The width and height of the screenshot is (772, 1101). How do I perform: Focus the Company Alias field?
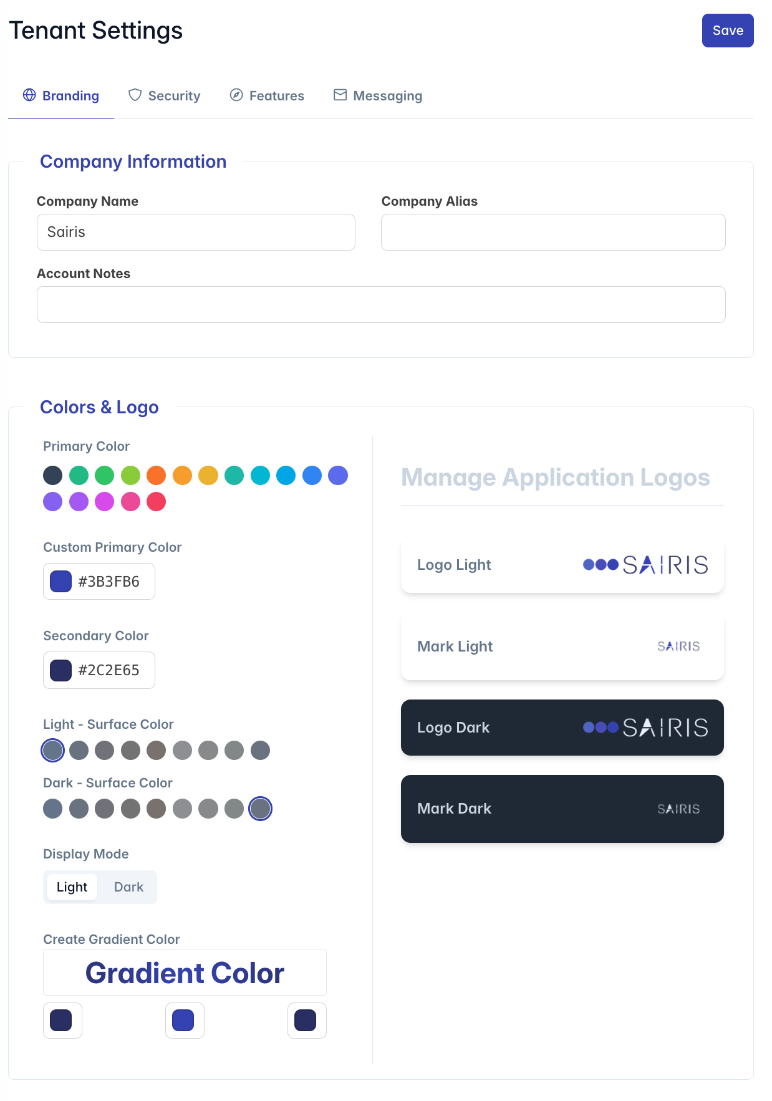pos(553,232)
